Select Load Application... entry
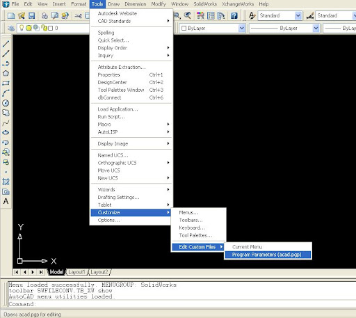Viewport: 356px width, 318px height. pyautogui.click(x=131, y=109)
